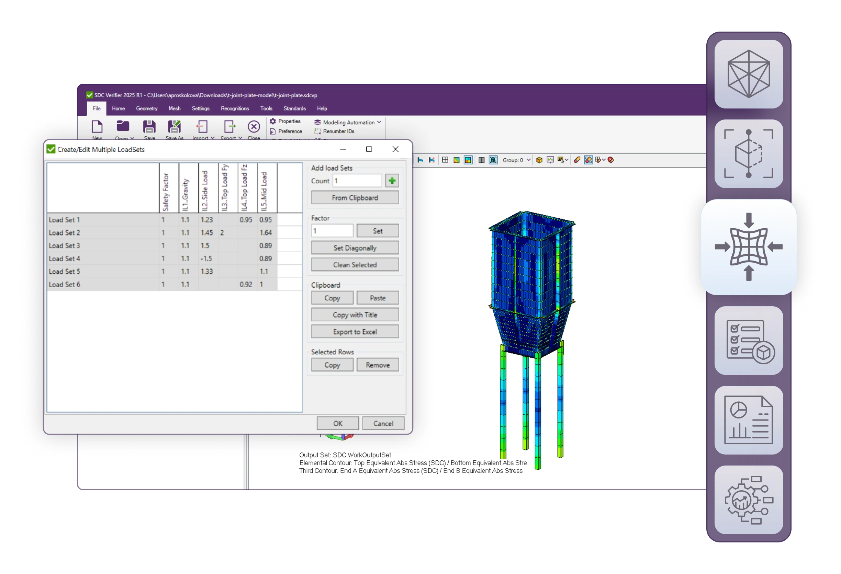
Task: Click the red cross eraser toolbar icon
Action: click(611, 160)
